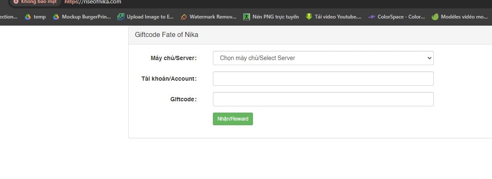This screenshot has height=179, width=492.
Task: Open the Modèles vidéo mo... bookmark
Action: (x=460, y=17)
